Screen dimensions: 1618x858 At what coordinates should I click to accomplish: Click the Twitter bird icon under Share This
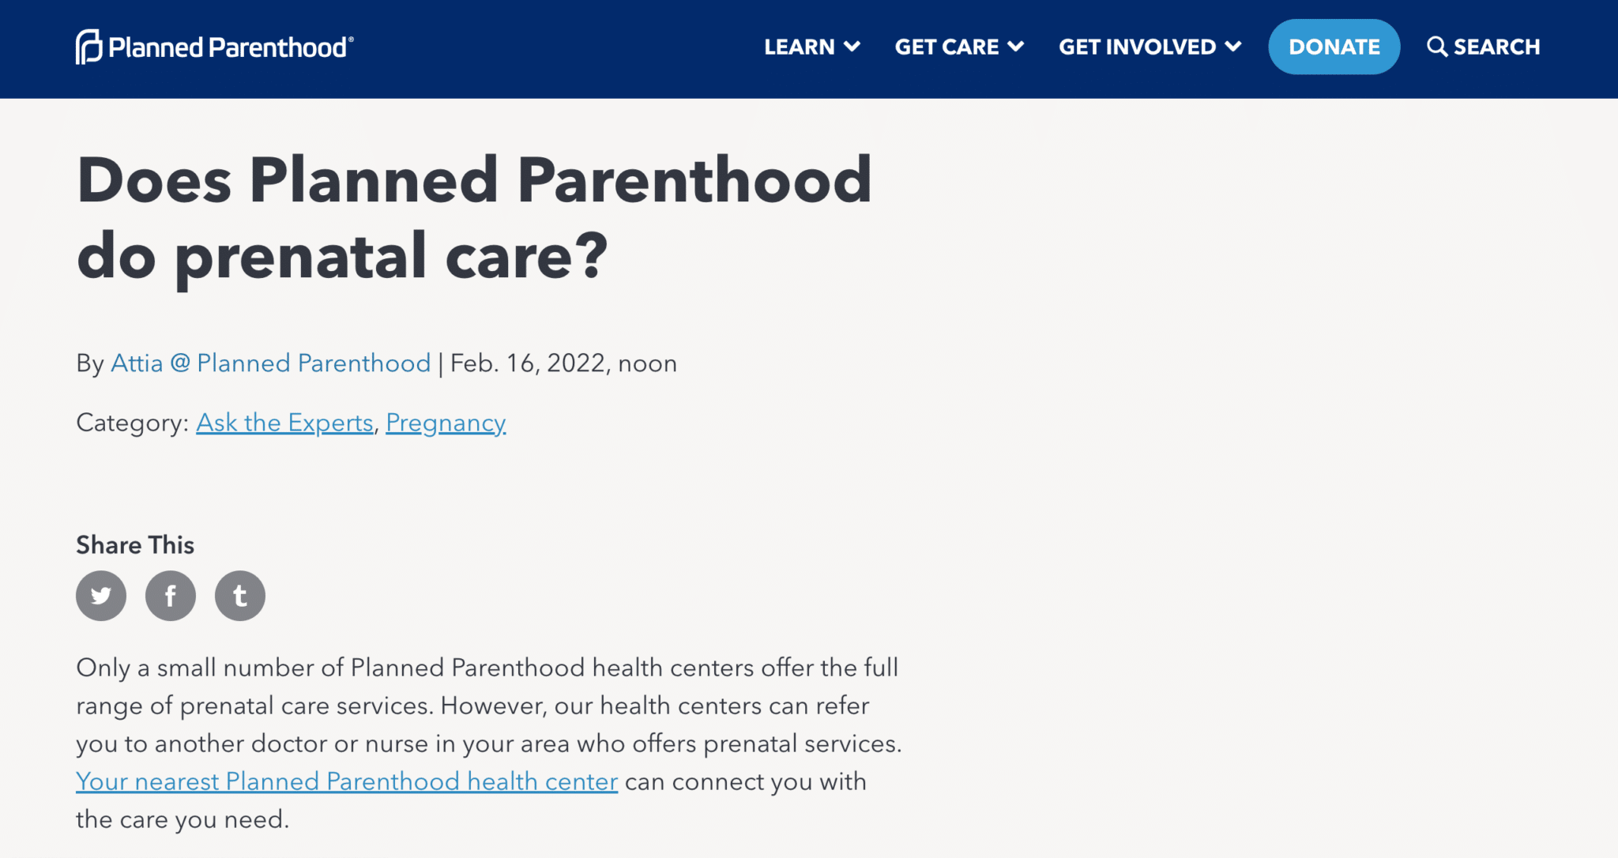[100, 595]
